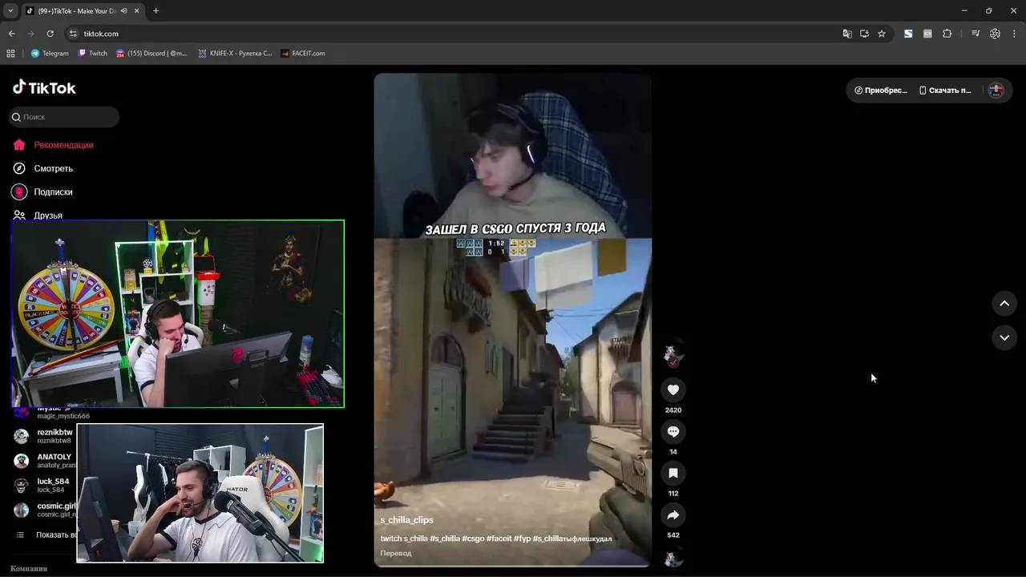The image size is (1026, 577).
Task: Focus the Поиск search field
Action: point(64,117)
